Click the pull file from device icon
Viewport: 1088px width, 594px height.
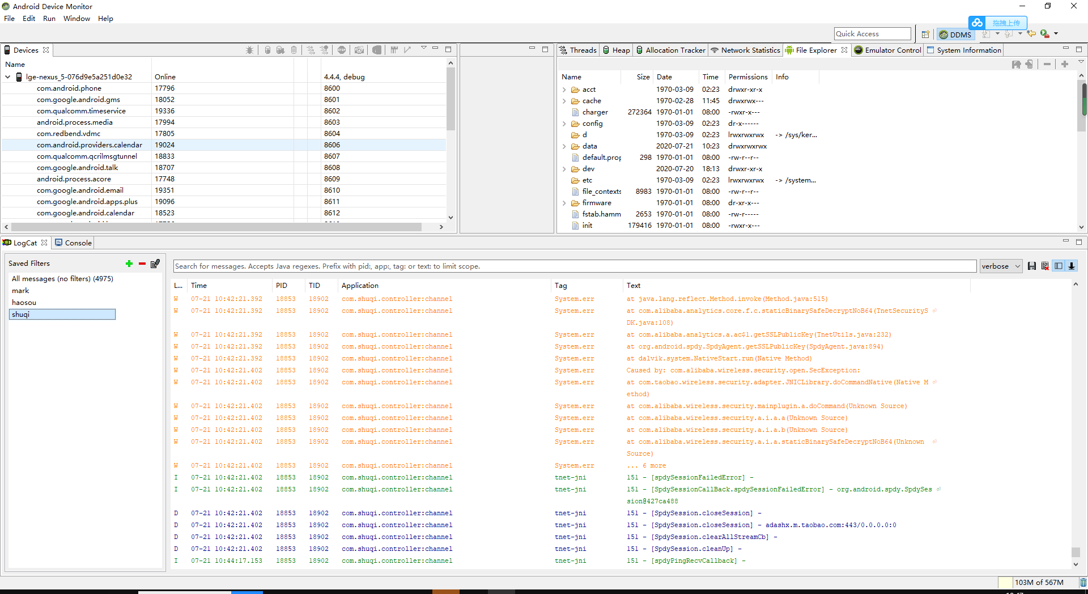(1017, 64)
